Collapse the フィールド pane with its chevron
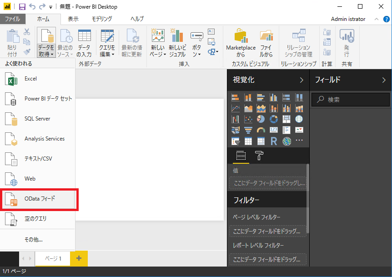The height and width of the screenshot is (277, 392). (x=384, y=80)
